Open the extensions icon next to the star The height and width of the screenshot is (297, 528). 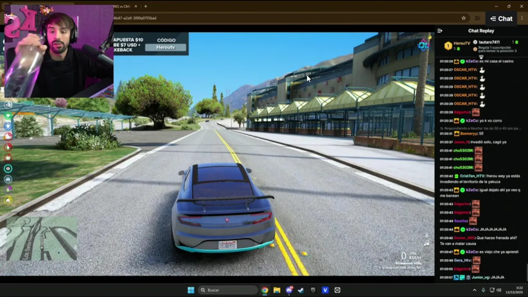[477, 18]
